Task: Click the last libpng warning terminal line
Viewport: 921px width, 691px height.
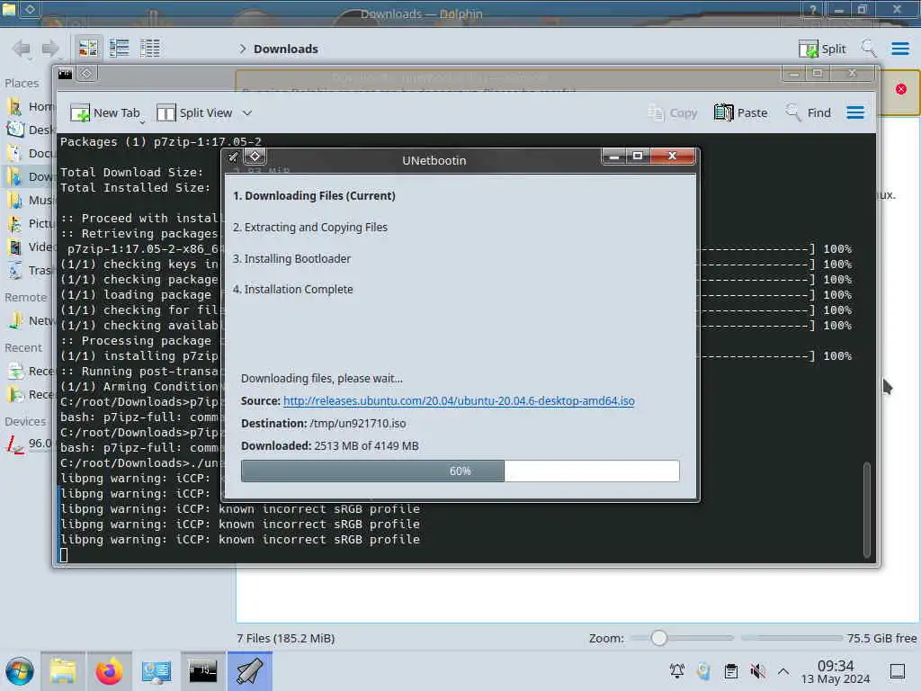Action: (x=240, y=540)
